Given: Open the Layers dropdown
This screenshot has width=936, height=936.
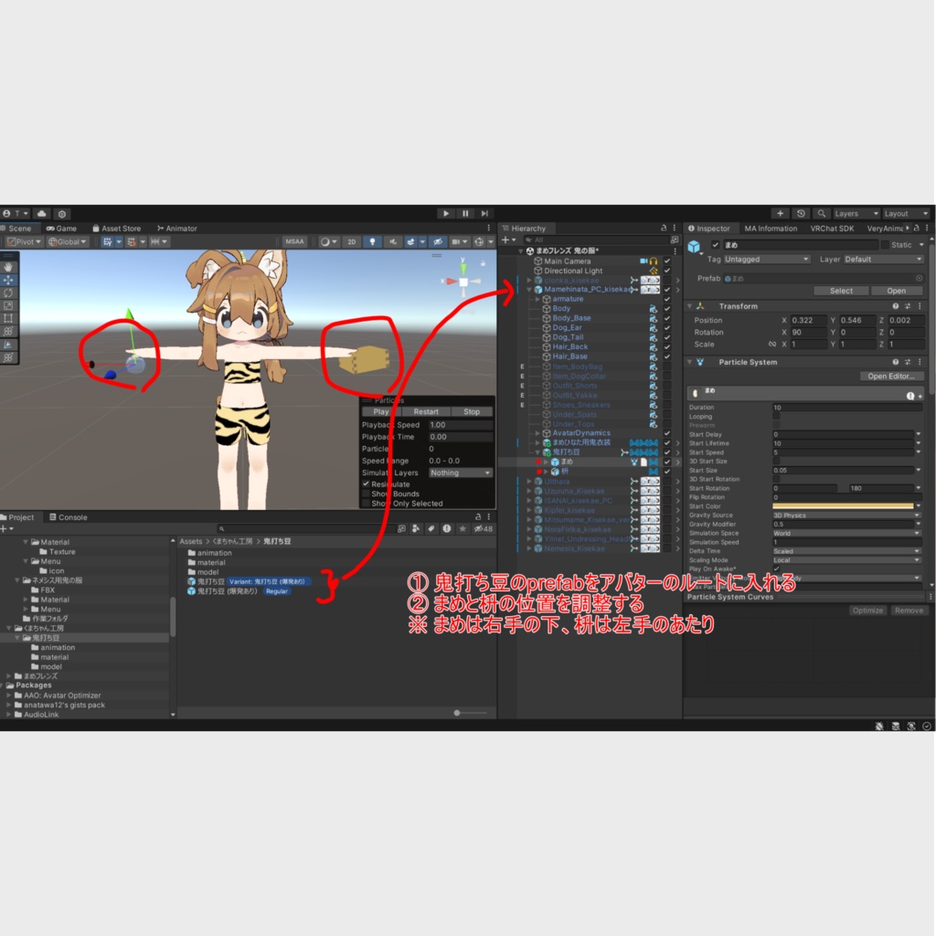Looking at the screenshot, I should [x=856, y=214].
